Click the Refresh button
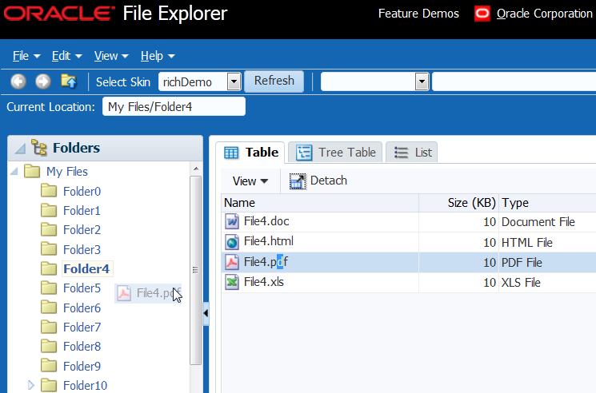Screen dimensions: 596x393 [274, 81]
